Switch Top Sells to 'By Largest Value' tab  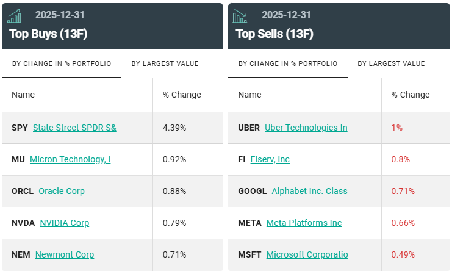pyautogui.click(x=391, y=63)
